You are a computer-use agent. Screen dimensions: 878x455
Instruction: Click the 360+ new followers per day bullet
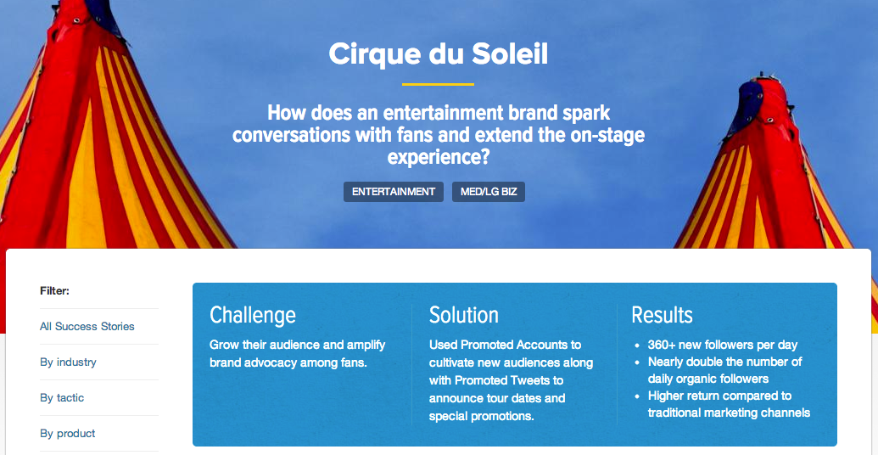tap(722, 345)
